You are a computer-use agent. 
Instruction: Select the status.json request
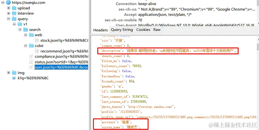pyautogui.click(x=62, y=62)
